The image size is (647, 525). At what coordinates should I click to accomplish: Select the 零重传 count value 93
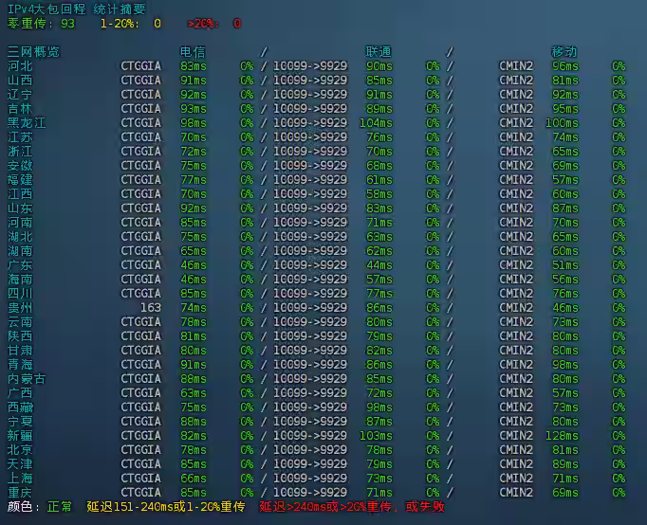[x=67, y=24]
